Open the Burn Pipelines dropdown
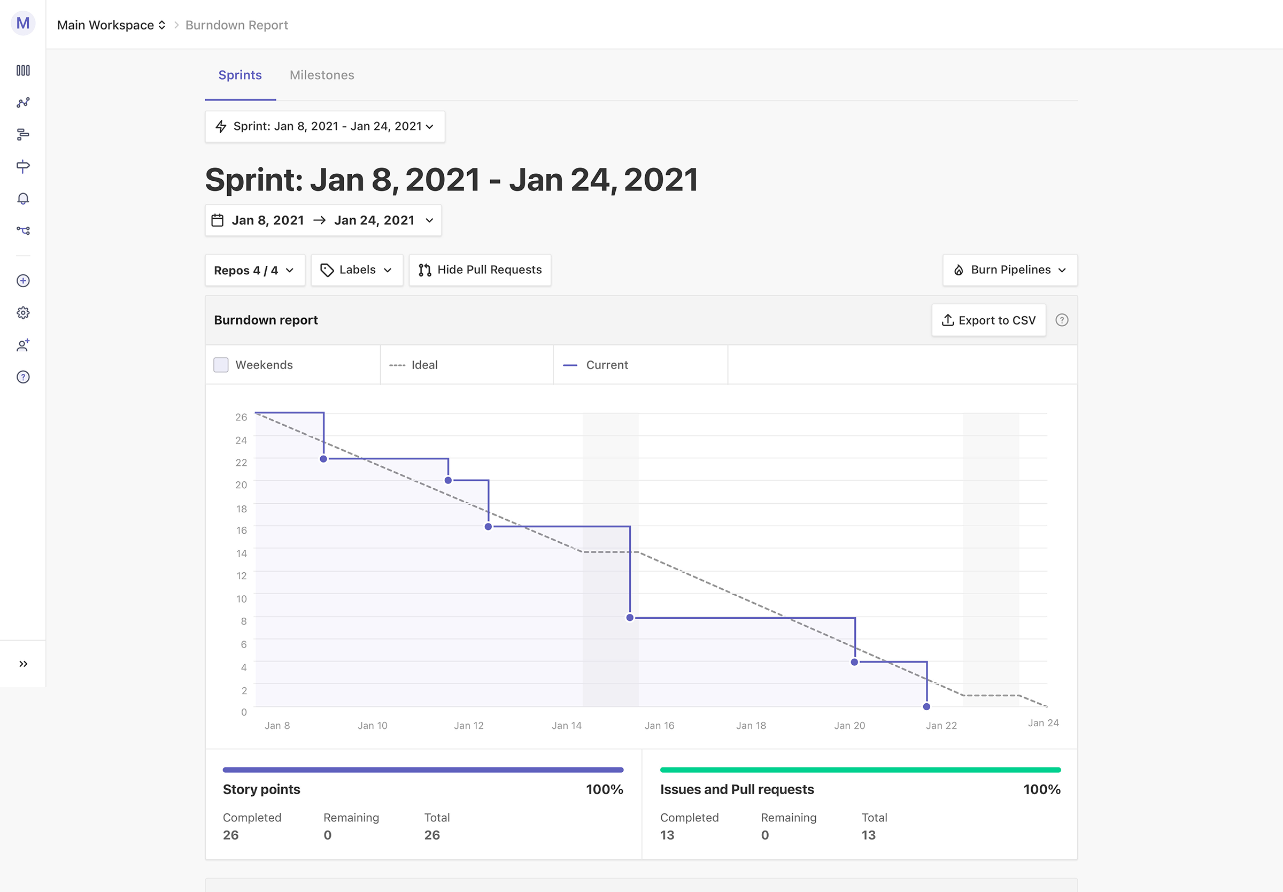This screenshot has width=1283, height=892. pos(1010,270)
